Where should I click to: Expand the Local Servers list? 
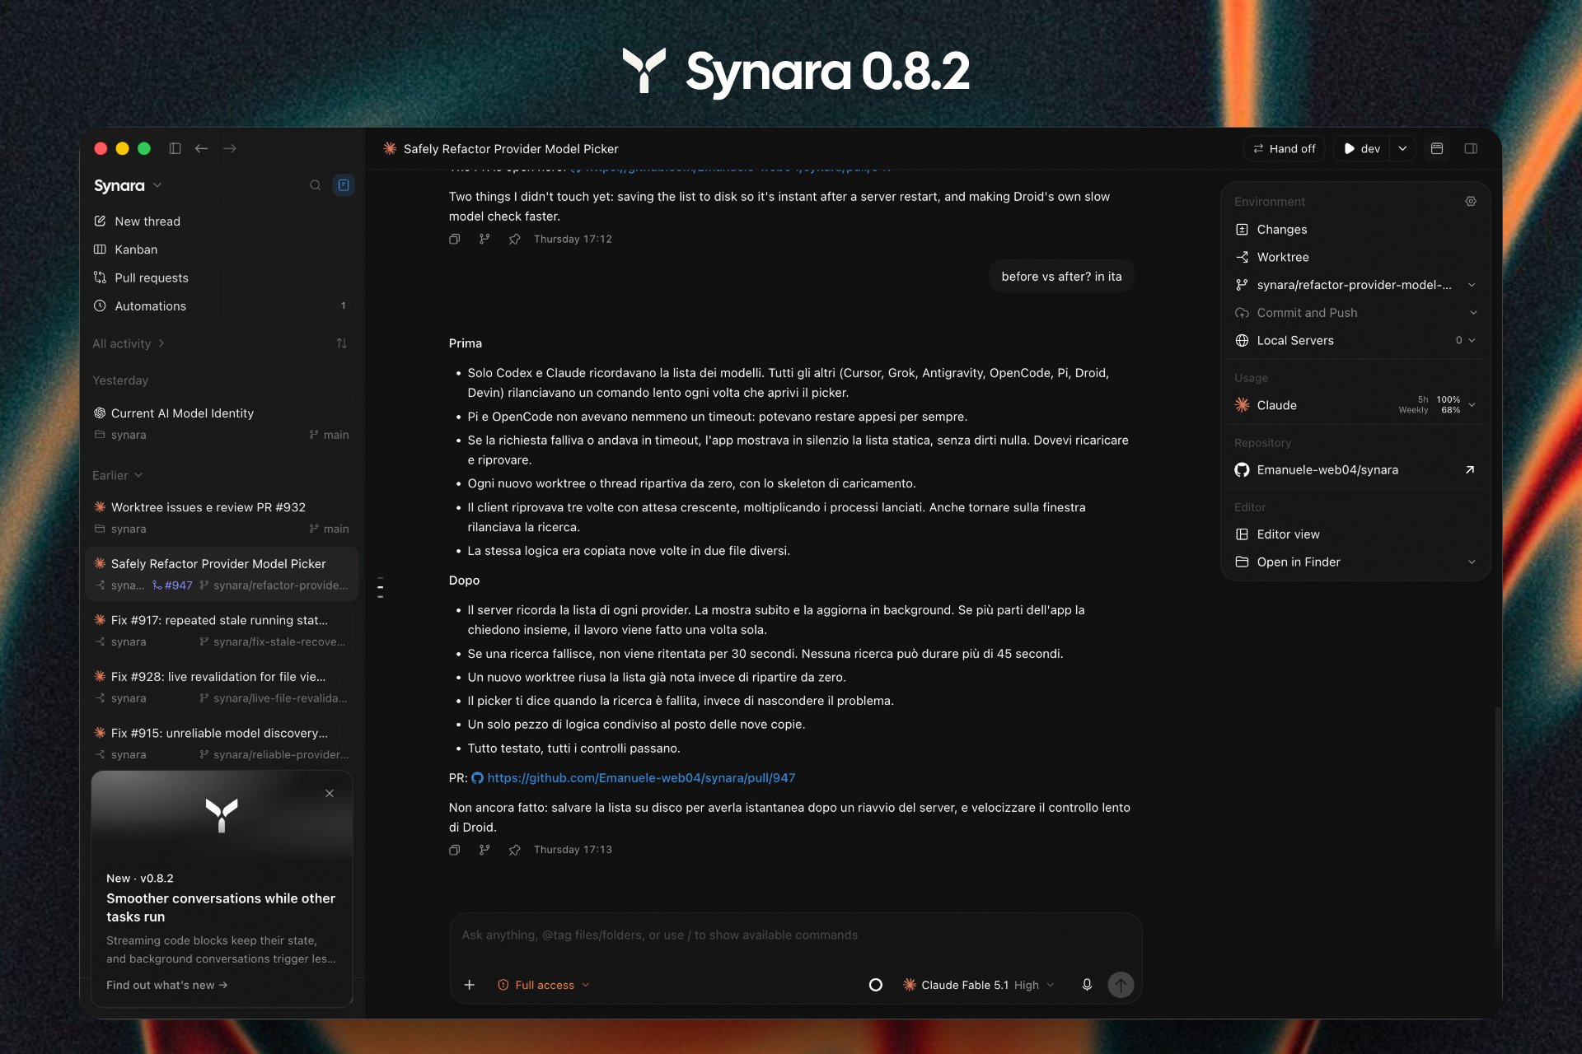click(x=1472, y=340)
